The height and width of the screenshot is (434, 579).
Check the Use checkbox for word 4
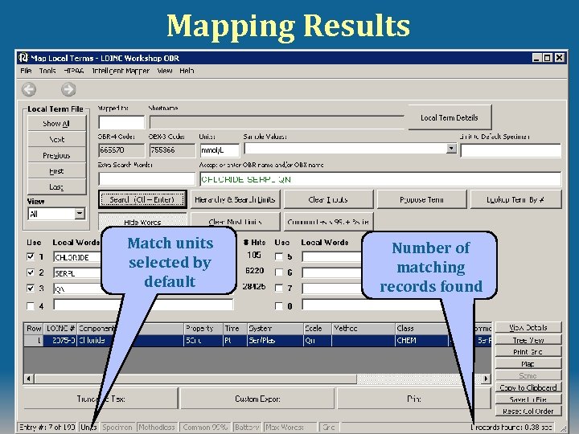pos(31,306)
